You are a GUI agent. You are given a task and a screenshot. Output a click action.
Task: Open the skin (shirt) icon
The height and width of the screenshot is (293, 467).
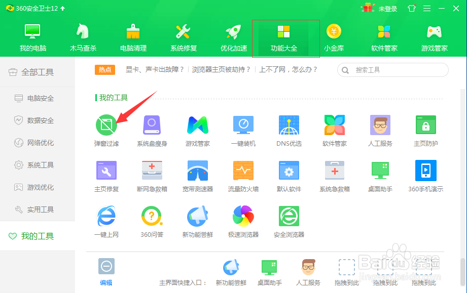pyautogui.click(x=412, y=8)
